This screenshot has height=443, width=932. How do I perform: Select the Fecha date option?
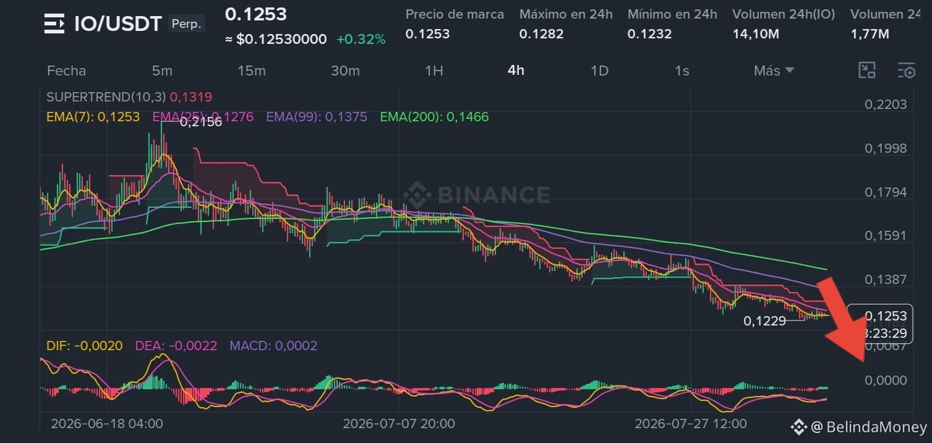(x=66, y=71)
